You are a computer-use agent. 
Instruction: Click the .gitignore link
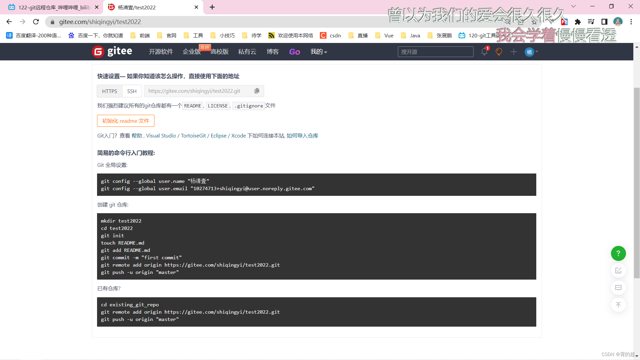coord(249,106)
